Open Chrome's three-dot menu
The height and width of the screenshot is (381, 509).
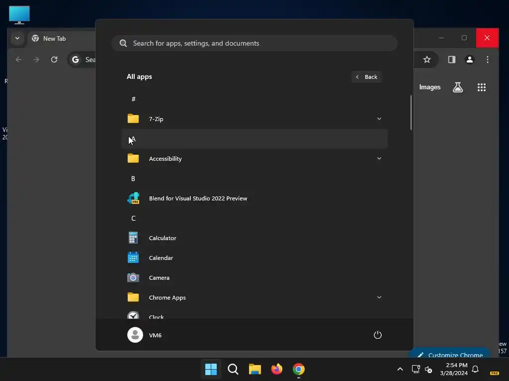pyautogui.click(x=487, y=60)
